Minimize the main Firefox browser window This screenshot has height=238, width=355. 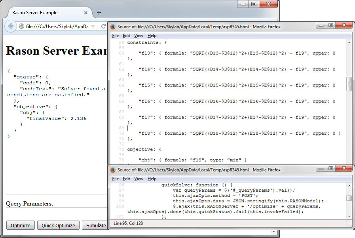coord(243,4)
